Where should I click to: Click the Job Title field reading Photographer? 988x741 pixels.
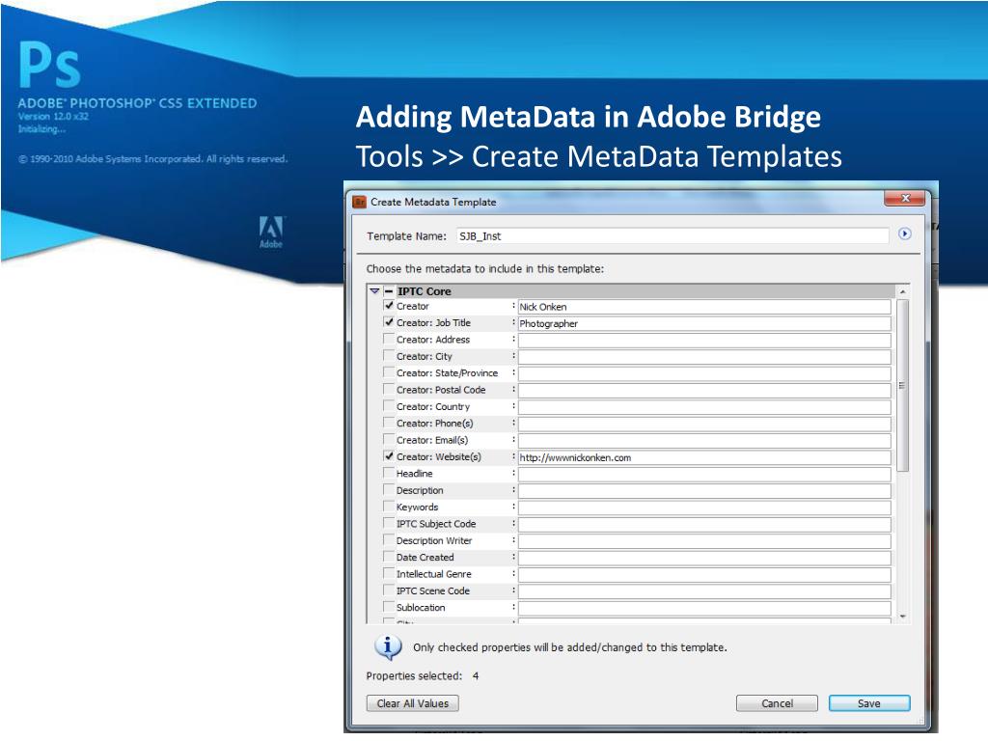point(704,323)
